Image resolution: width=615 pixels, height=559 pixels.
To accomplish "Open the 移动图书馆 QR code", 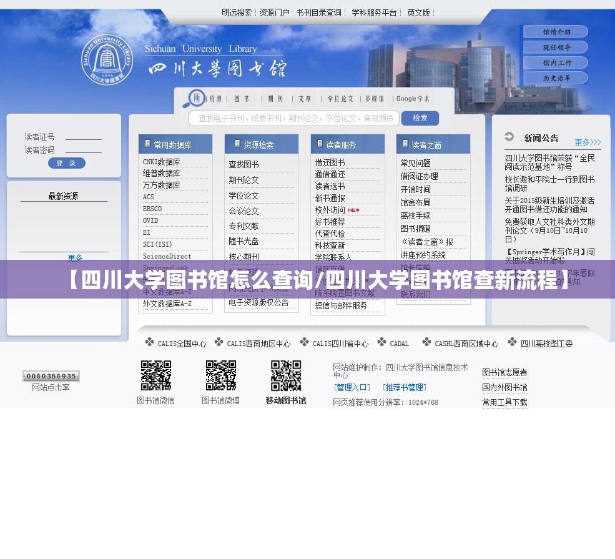I will click(x=286, y=375).
